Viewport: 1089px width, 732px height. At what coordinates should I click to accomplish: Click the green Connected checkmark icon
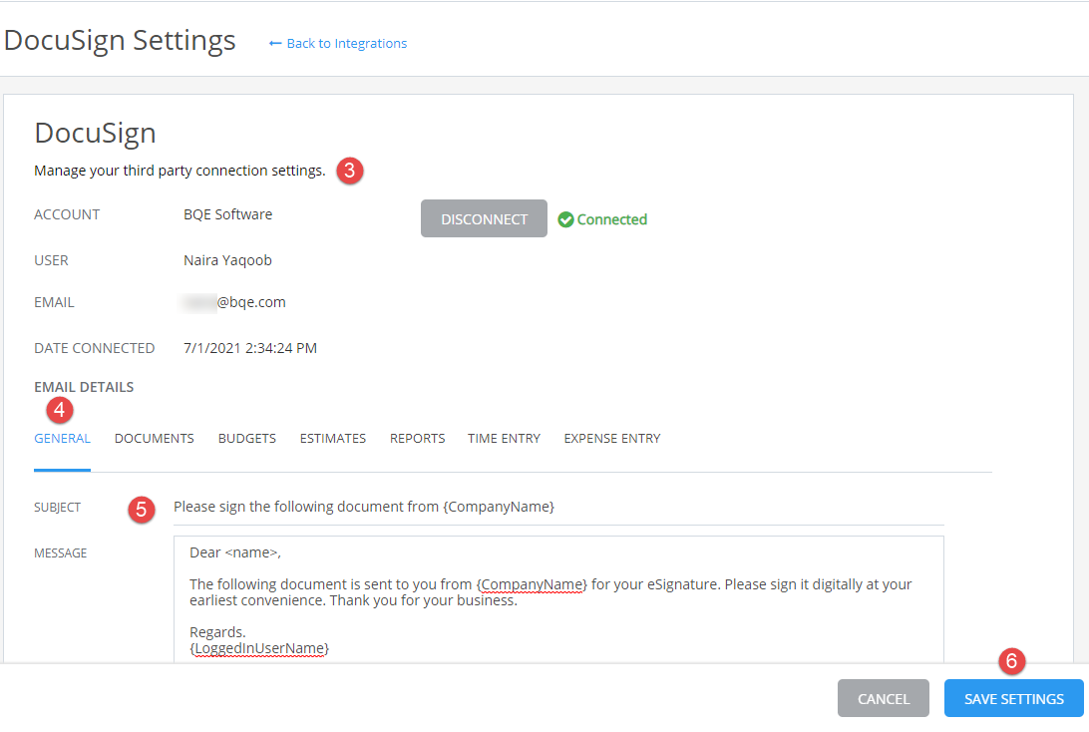tap(566, 219)
